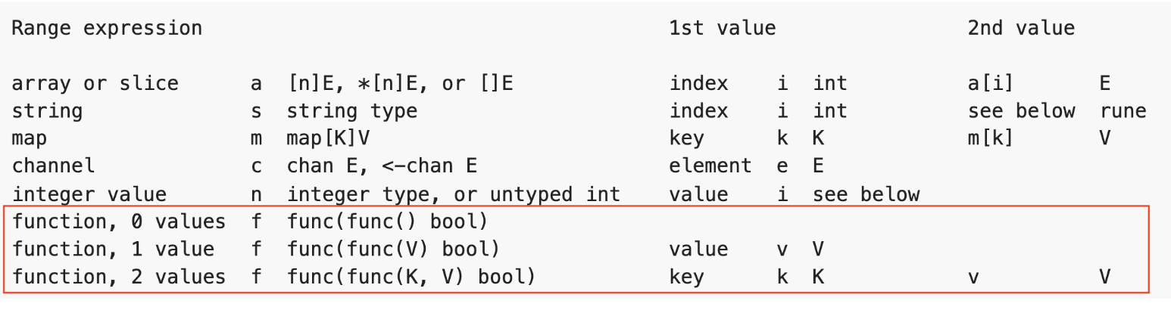Click 'func(func(K, V) bool)' type text
The width and height of the screenshot is (1171, 313).
coord(411,277)
